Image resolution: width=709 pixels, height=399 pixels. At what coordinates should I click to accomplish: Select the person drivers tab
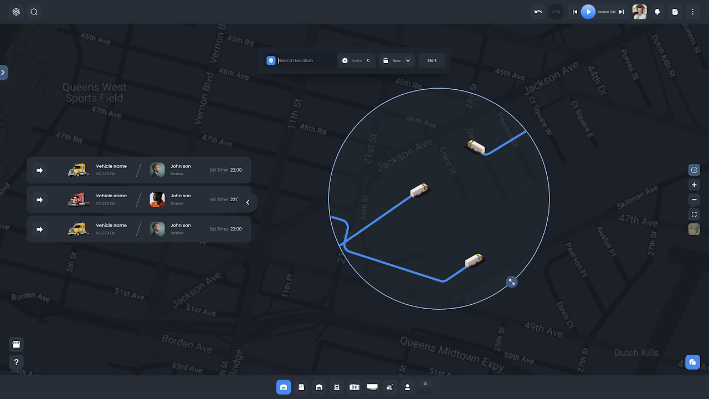tap(407, 387)
